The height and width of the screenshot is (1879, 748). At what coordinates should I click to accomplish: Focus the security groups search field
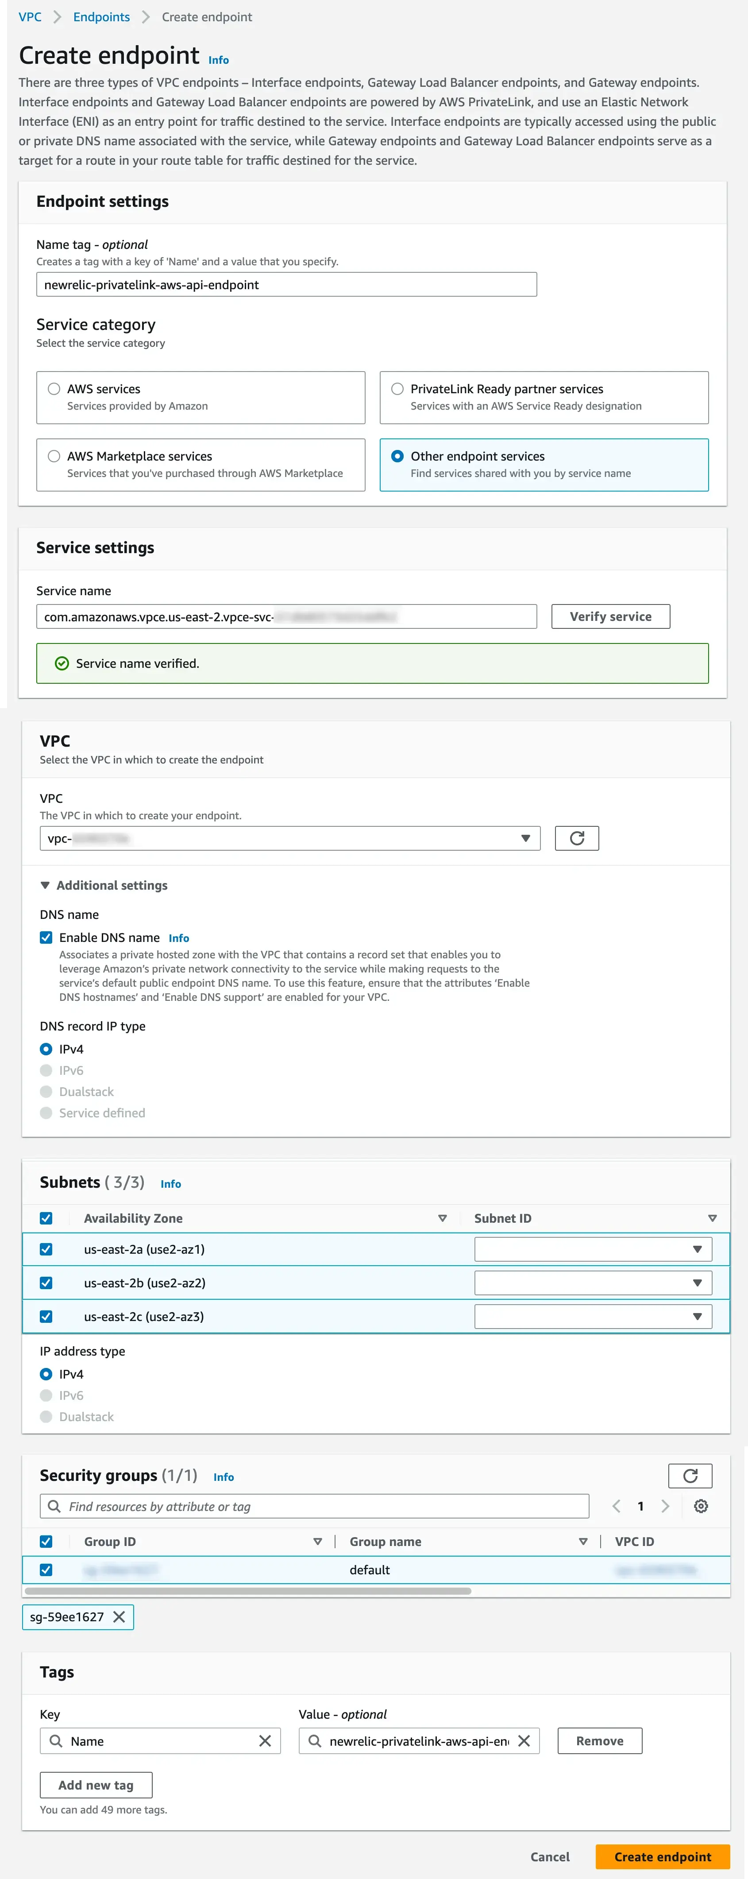click(x=321, y=1506)
